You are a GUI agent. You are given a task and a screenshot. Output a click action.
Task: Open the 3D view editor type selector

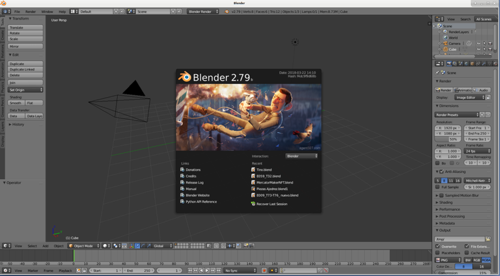tap(7, 245)
